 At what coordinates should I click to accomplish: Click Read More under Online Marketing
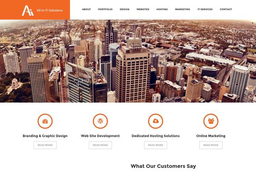click(x=211, y=145)
